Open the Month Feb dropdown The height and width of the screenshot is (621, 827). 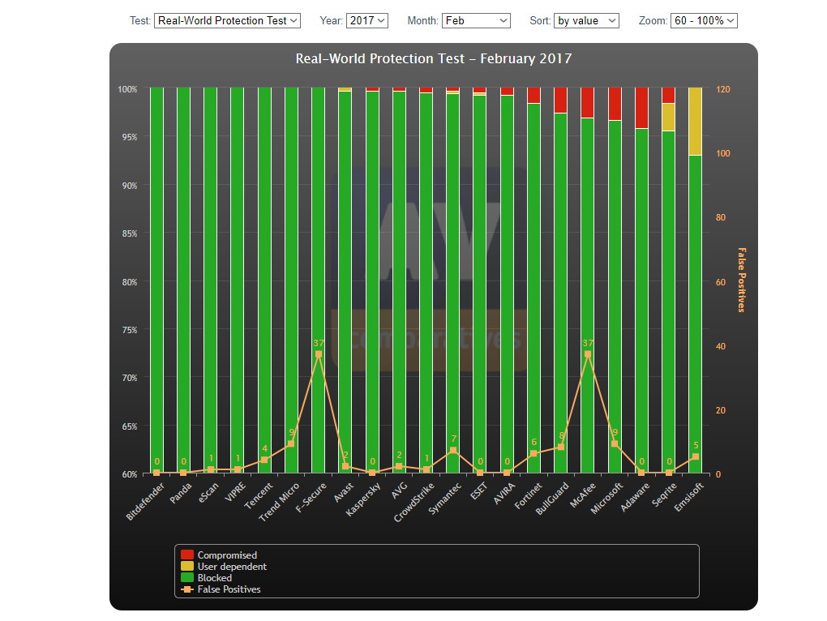coord(476,20)
